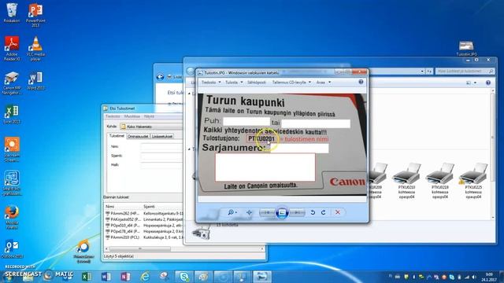Open help in photo viewer toolbar

[x=361, y=82]
